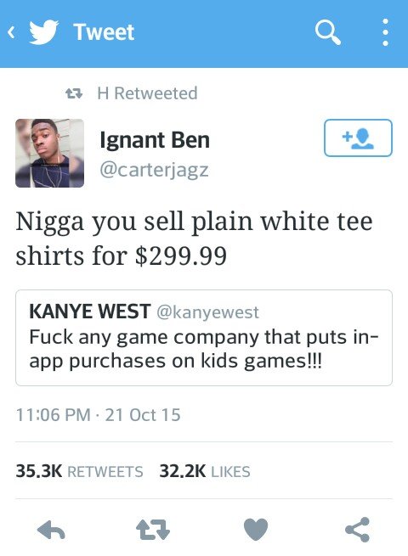408x556 pixels.
Task: View the 32.2K likes list
Action: (x=205, y=471)
